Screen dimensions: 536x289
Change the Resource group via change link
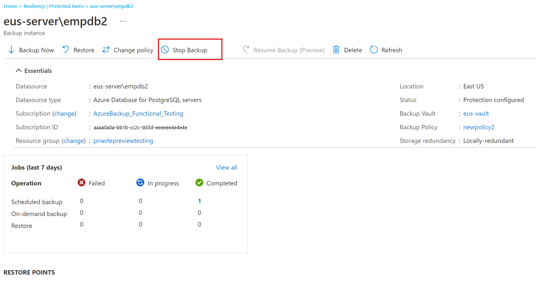74,141
